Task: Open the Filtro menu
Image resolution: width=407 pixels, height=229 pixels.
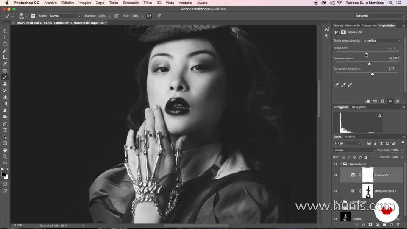Action: 148,3
